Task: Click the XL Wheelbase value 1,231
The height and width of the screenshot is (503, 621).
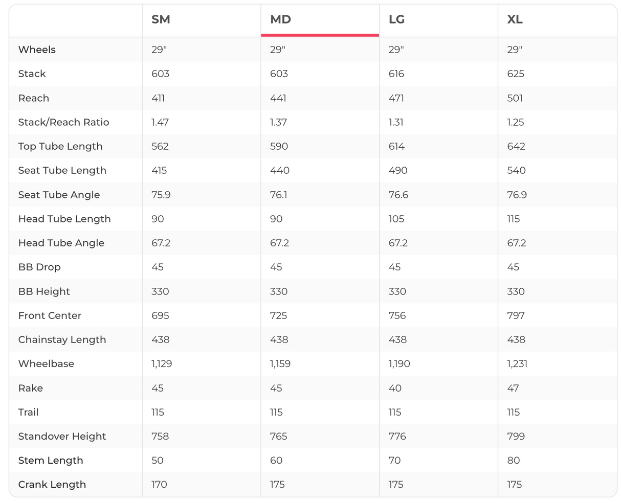Action: pos(517,363)
